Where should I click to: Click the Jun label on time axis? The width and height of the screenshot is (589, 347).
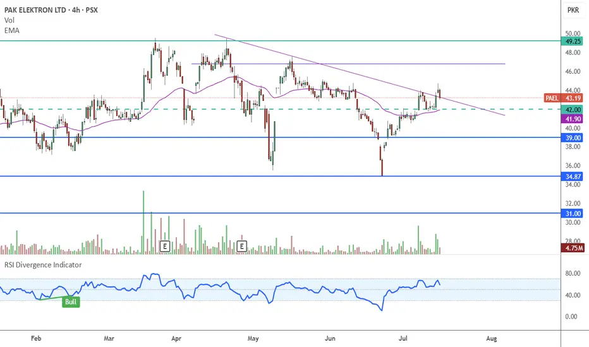[x=330, y=338]
